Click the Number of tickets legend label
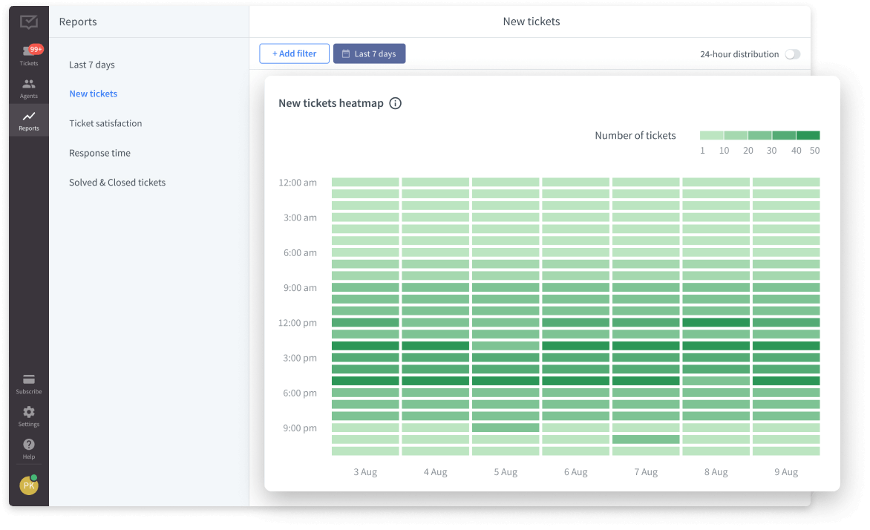The width and height of the screenshot is (870, 530). pyautogui.click(x=635, y=135)
